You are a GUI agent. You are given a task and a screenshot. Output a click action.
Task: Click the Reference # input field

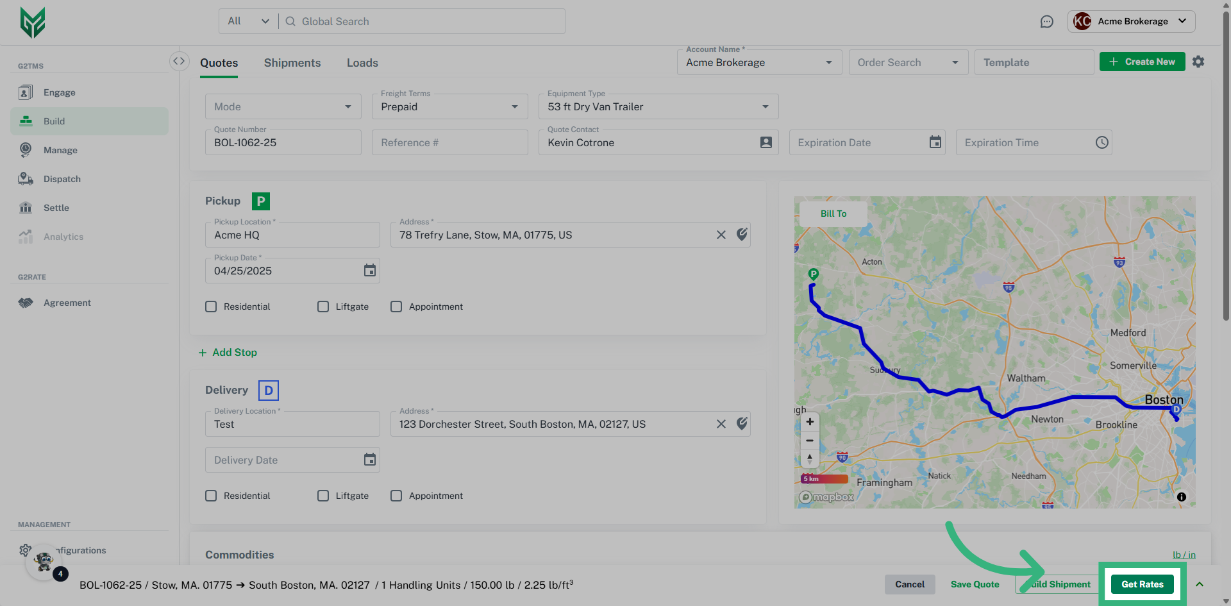449,142
